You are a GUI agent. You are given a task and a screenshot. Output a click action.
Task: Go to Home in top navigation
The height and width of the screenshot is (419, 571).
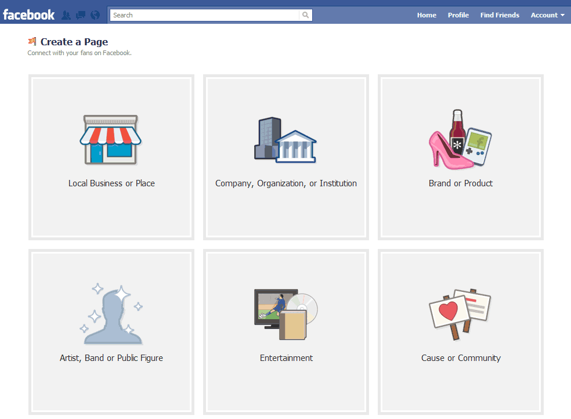click(427, 15)
